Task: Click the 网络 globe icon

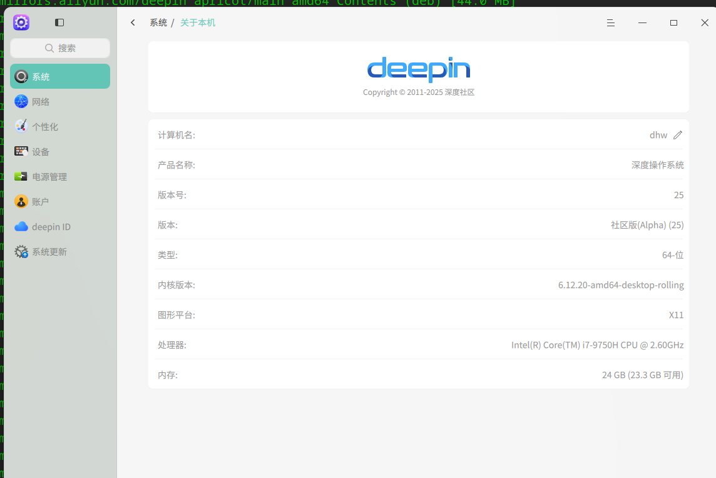Action: coord(21,101)
